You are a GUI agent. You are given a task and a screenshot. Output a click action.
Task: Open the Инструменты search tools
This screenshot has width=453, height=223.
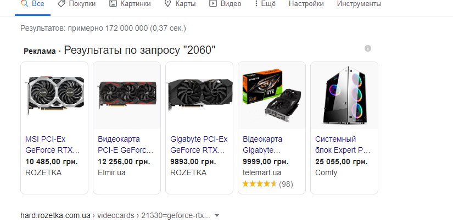[x=359, y=4]
